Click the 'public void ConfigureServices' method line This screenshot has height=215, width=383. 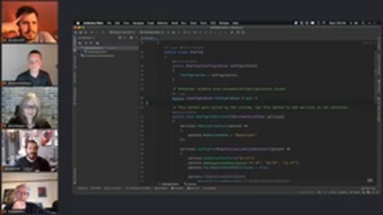pyautogui.click(x=228, y=117)
